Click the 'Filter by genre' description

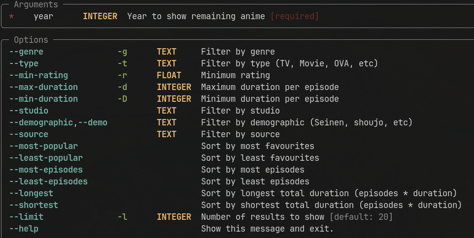(238, 52)
